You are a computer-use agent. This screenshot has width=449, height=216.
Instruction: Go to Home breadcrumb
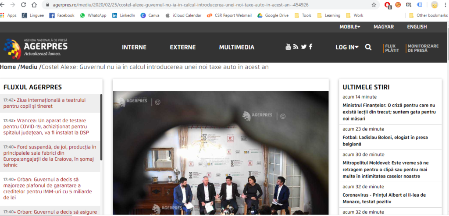click(8, 67)
